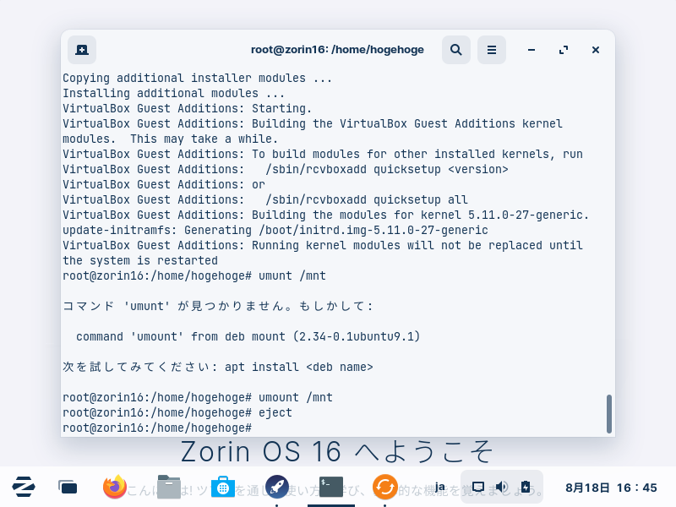Open the clock showing 8月18日 16:45
Viewport: 676px width, 507px height.
[x=611, y=488]
